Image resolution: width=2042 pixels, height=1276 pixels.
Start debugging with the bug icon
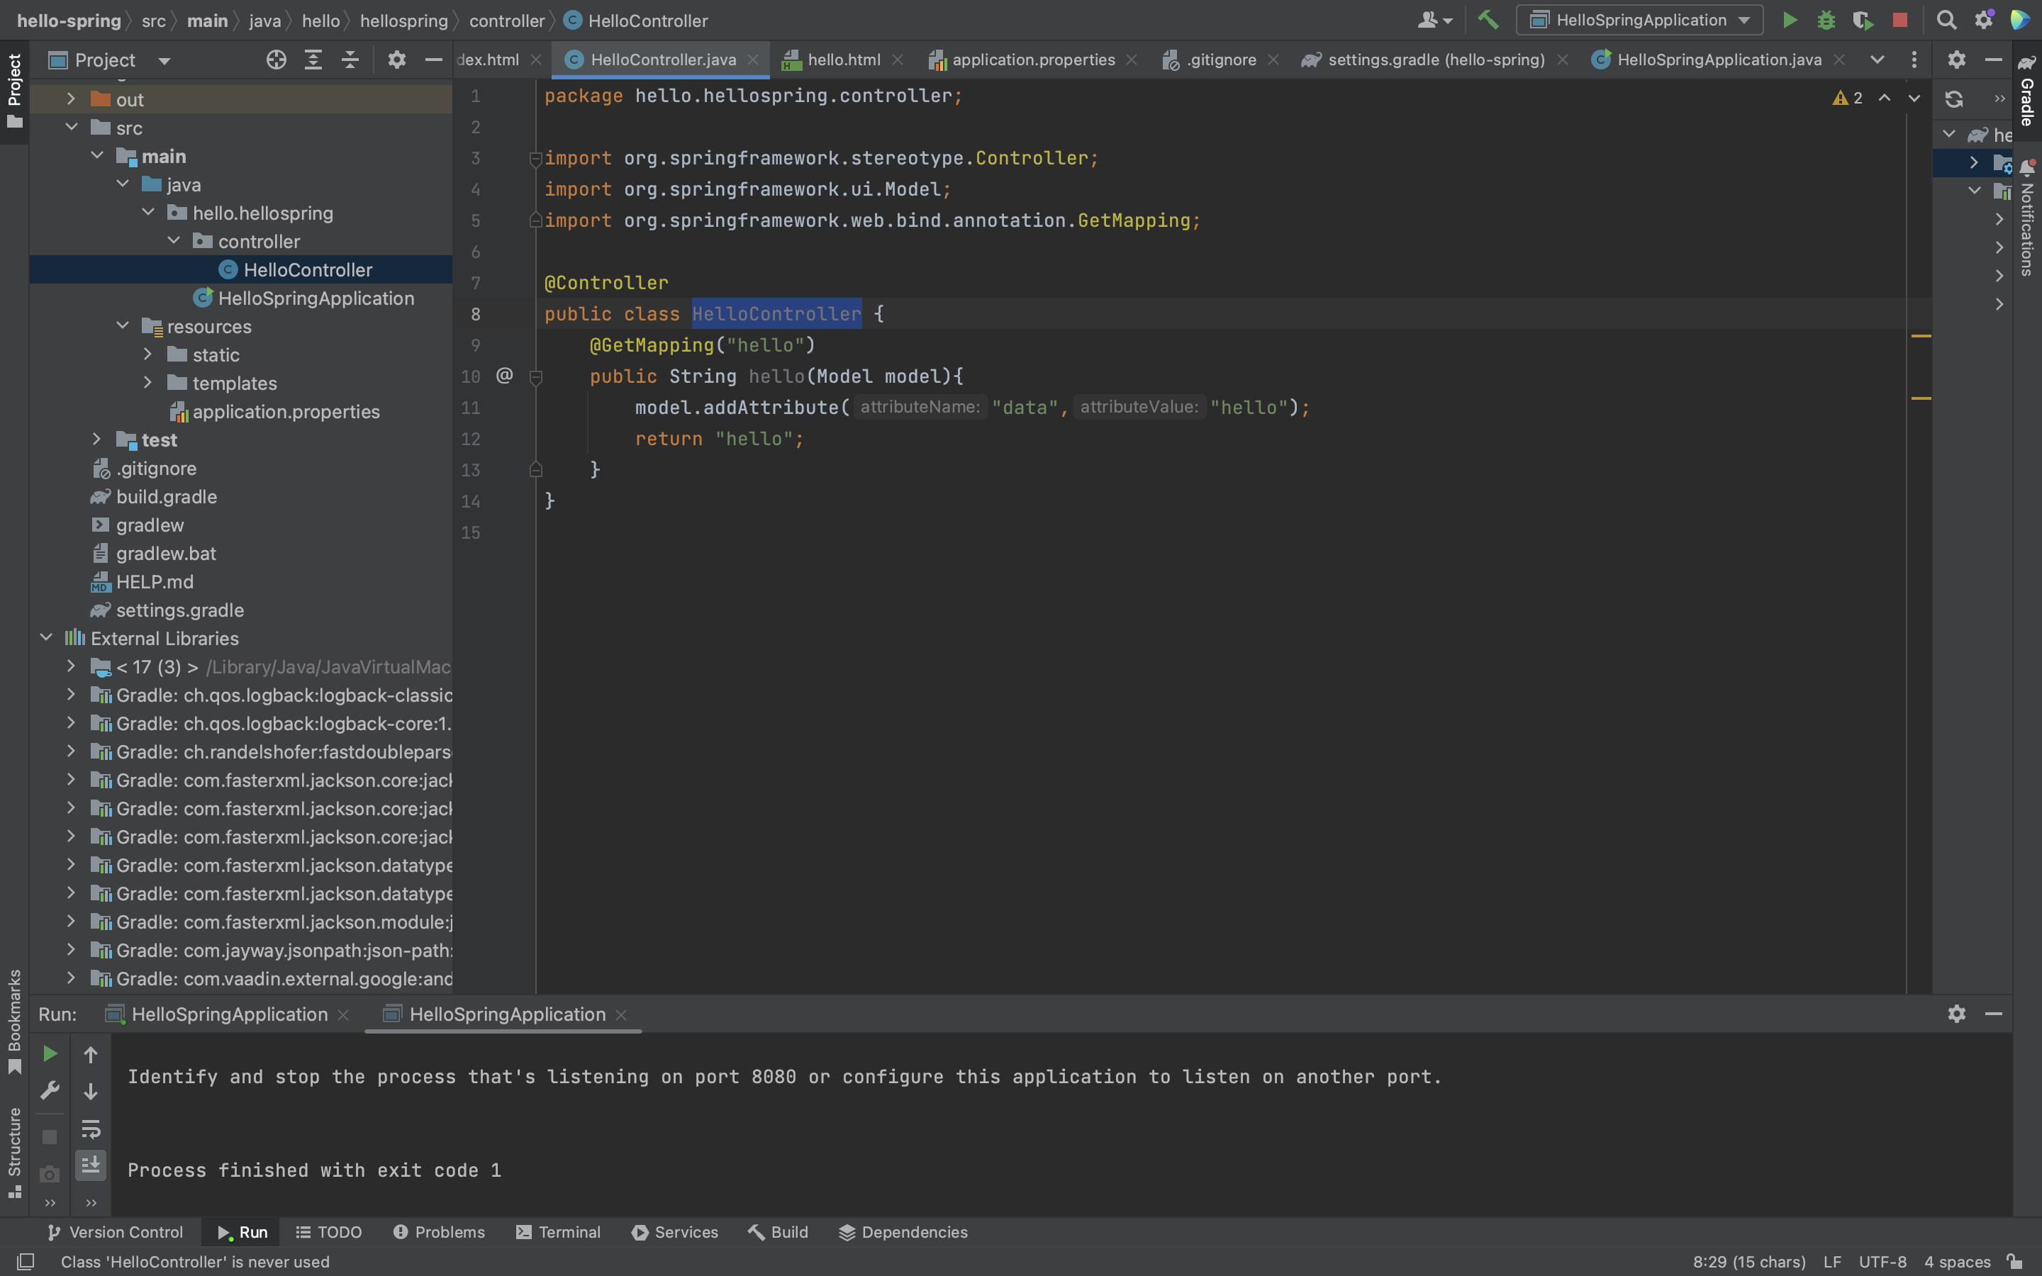[1826, 21]
